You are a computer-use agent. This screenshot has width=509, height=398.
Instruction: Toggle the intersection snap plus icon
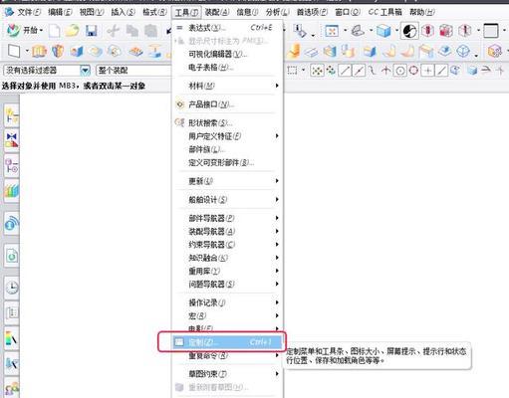coord(427,71)
